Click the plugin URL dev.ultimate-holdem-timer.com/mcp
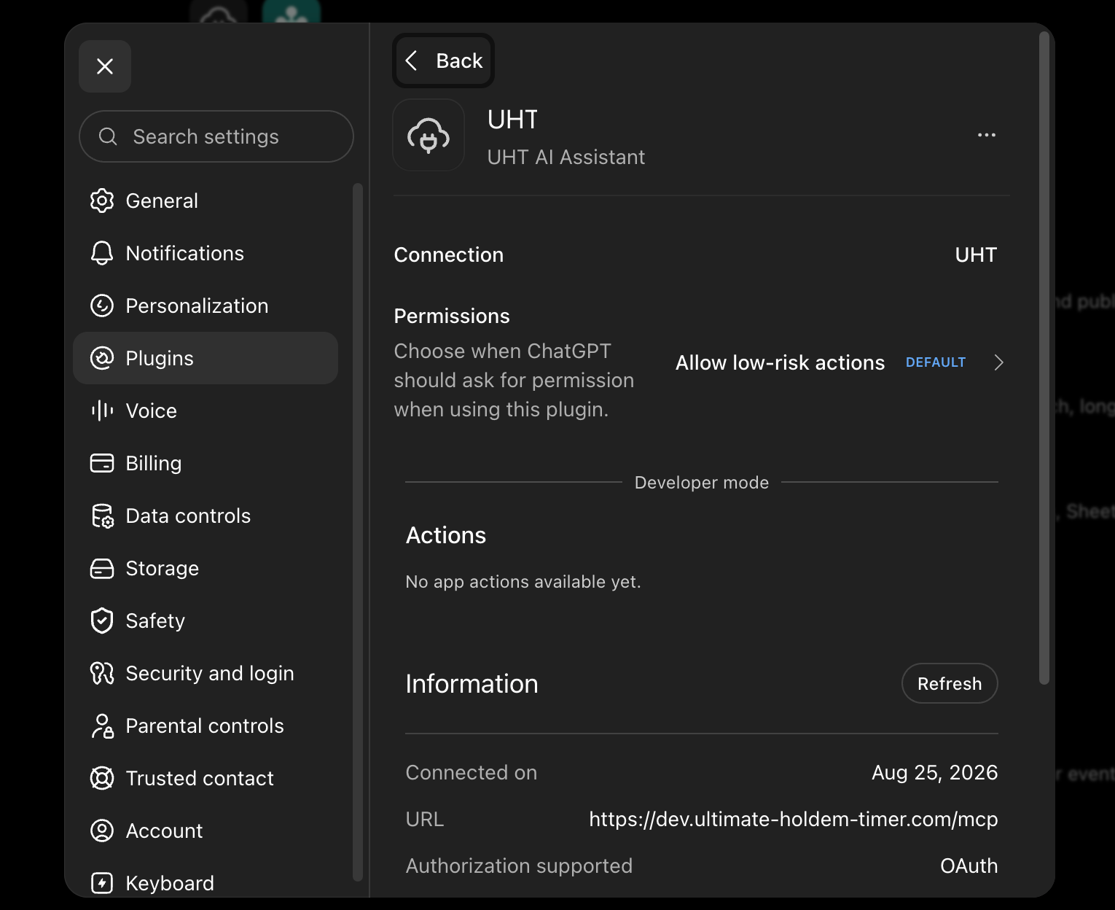1115x910 pixels. click(794, 819)
